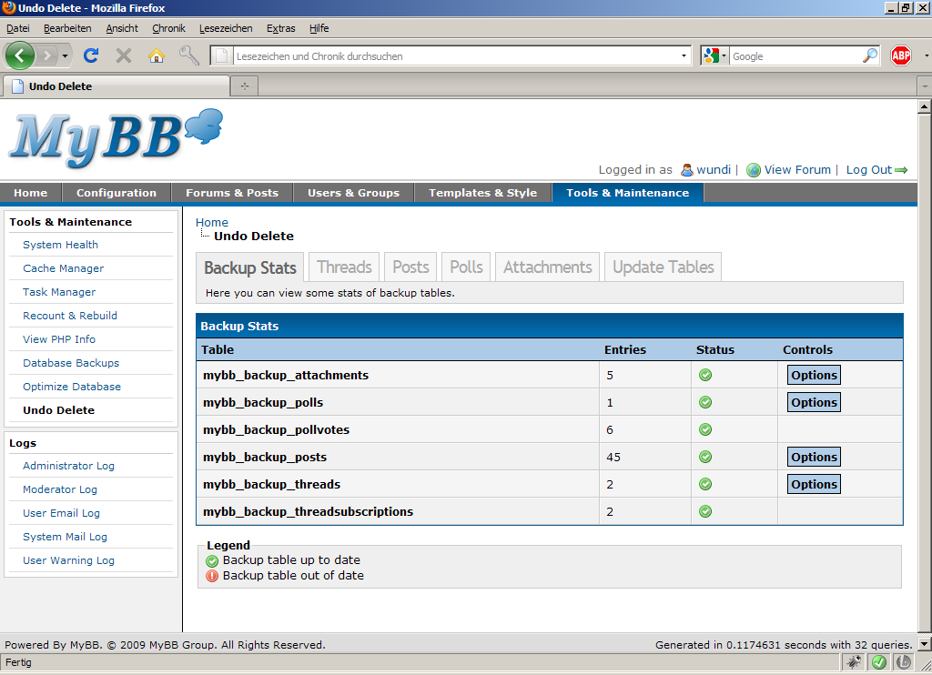Click Home breadcrumb link
Screen dimensions: 932x675
(211, 222)
